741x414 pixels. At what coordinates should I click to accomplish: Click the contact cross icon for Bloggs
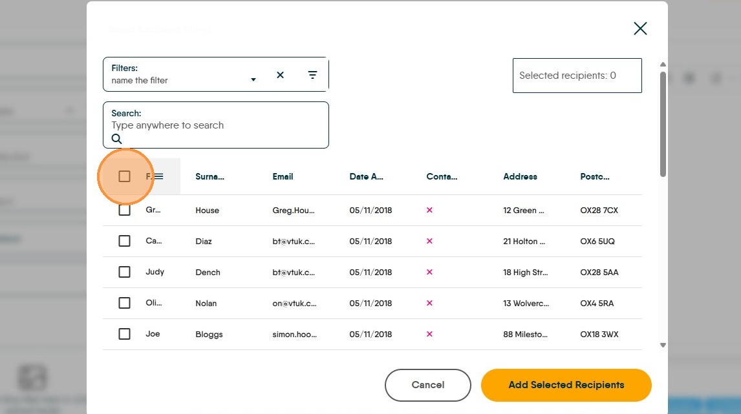pyautogui.click(x=429, y=334)
